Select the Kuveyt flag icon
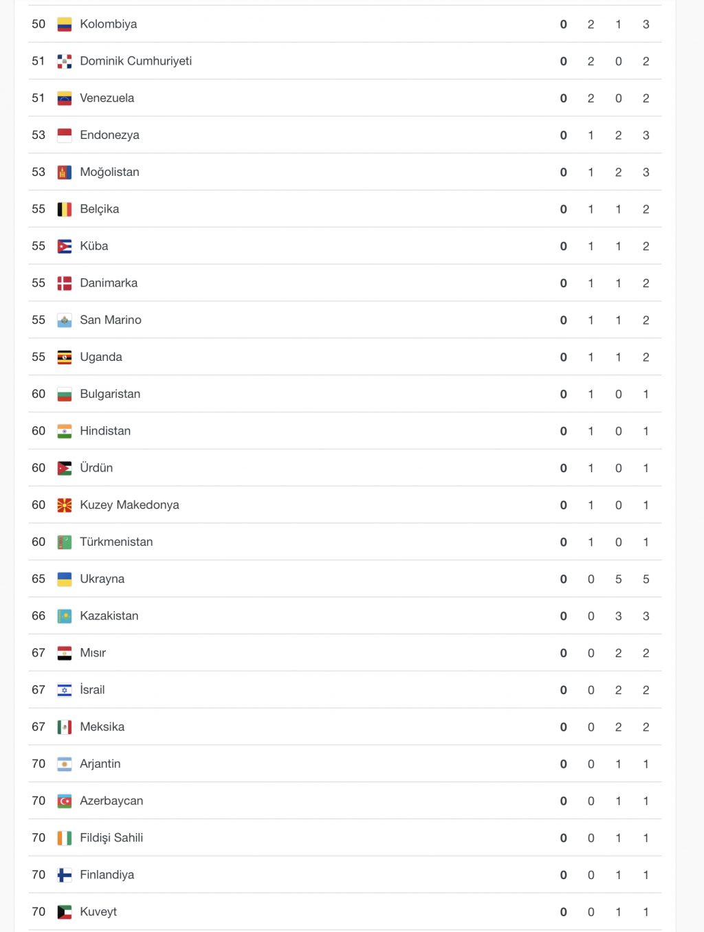704x932 pixels. (65, 912)
